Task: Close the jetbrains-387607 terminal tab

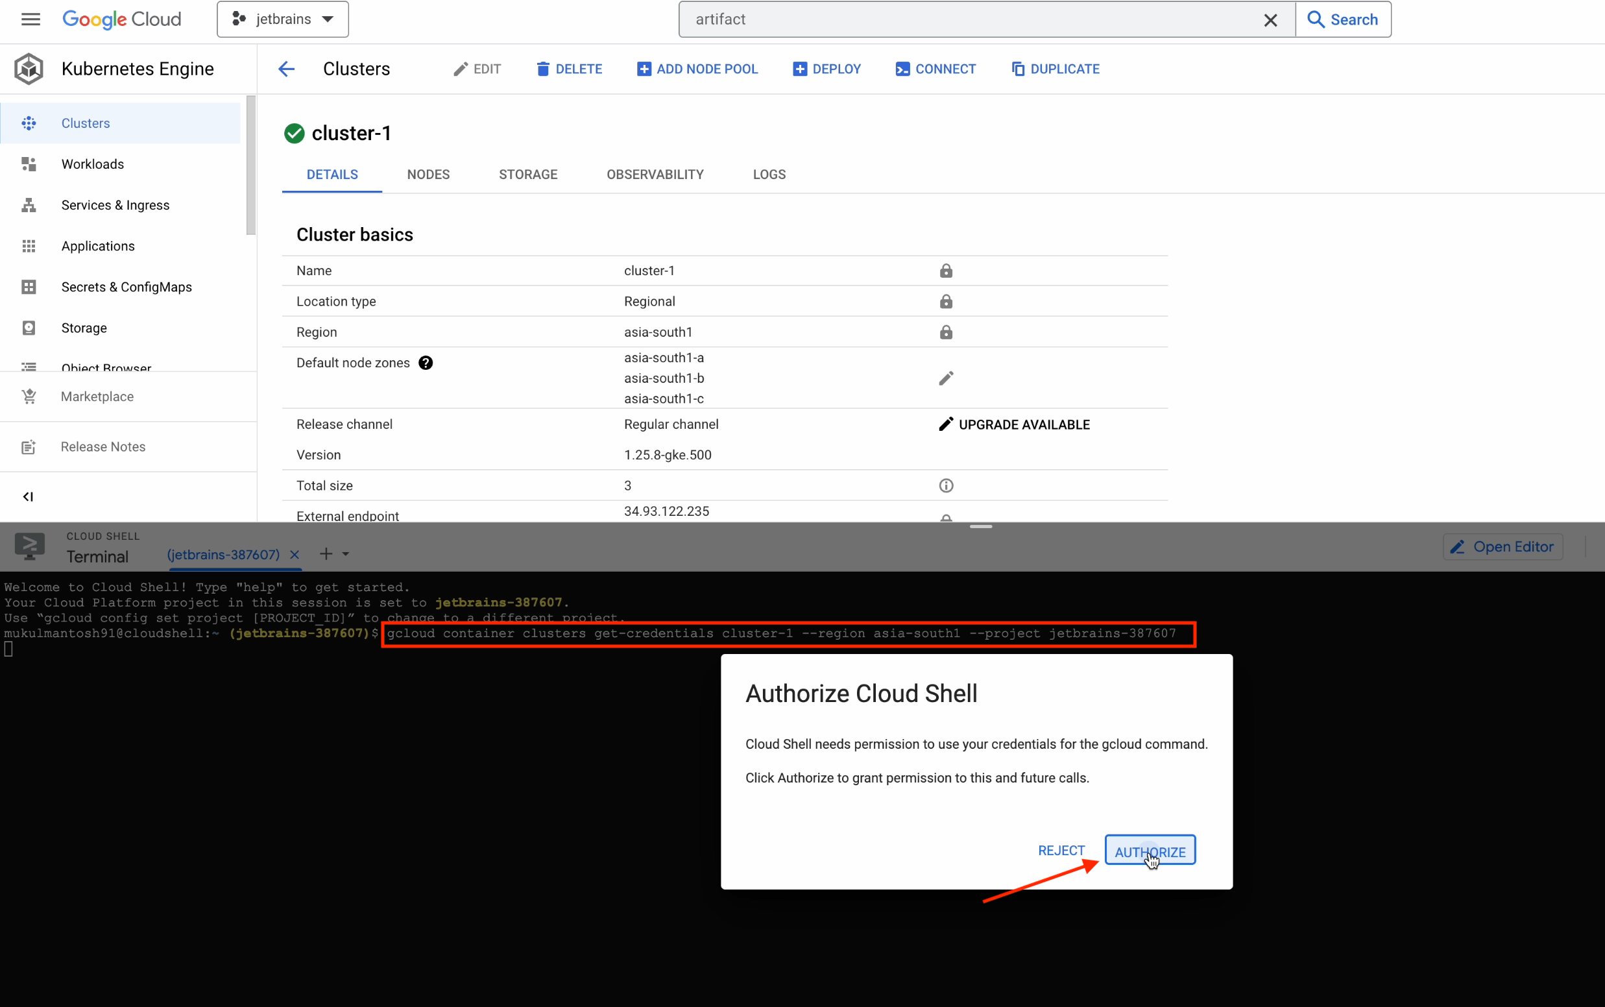Action: 295,555
